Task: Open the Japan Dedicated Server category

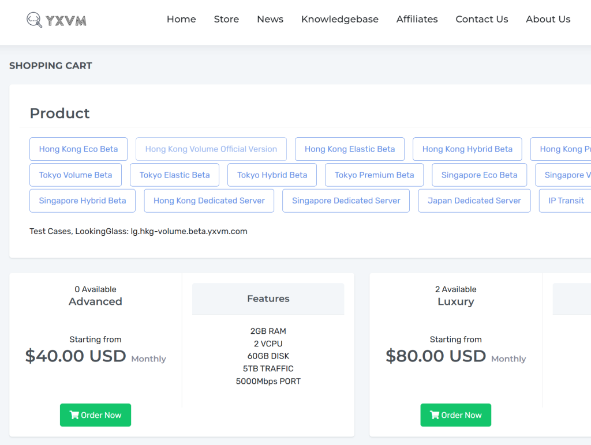Action: (474, 201)
